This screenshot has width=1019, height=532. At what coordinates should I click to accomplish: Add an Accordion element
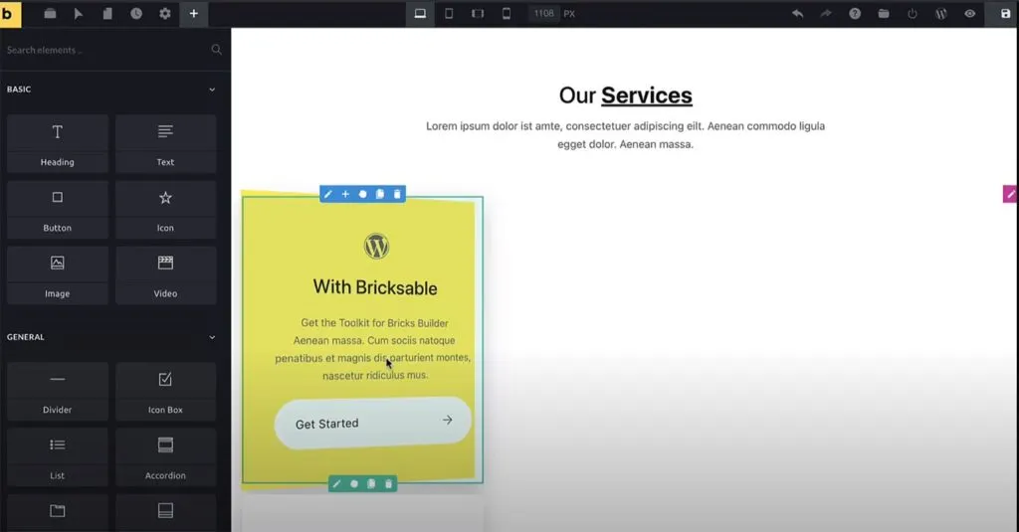point(166,457)
